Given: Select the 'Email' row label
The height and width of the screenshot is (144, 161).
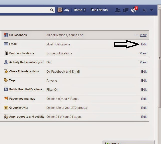Looking at the screenshot, I should point(13,44).
